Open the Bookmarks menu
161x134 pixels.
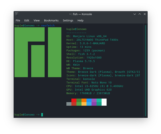pos(51,20)
